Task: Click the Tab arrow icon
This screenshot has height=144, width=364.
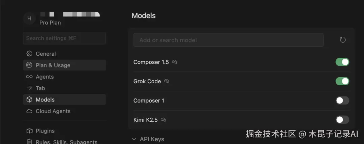Action: pos(29,88)
